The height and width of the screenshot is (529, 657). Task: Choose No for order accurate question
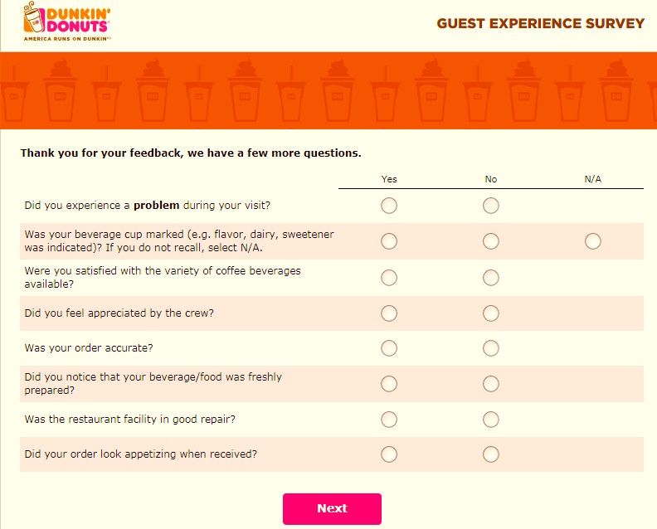(x=490, y=348)
